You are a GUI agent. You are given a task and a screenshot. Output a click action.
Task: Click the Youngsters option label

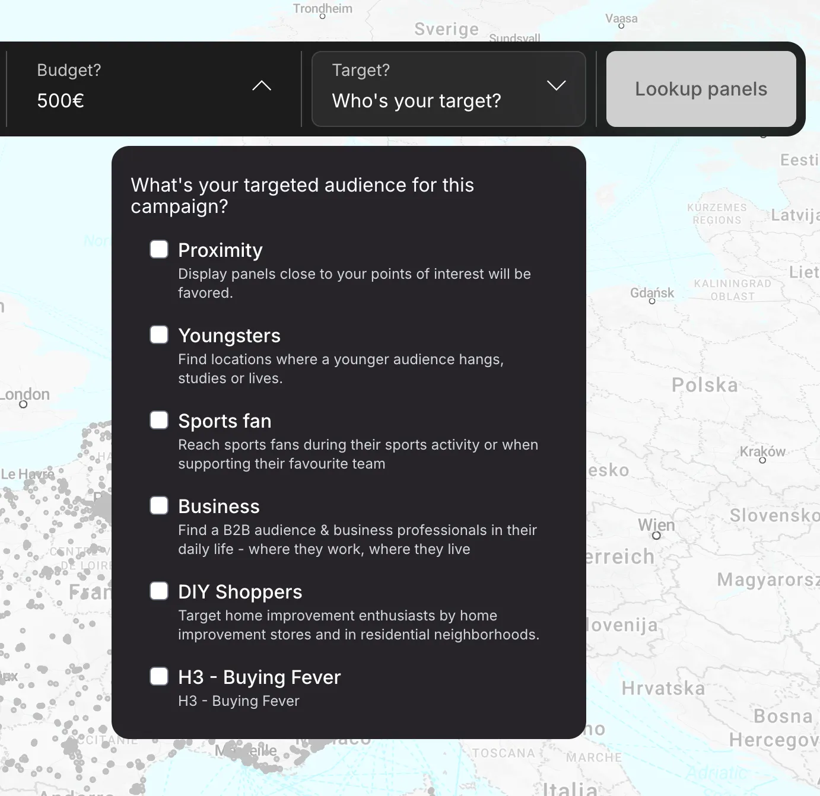coord(229,336)
